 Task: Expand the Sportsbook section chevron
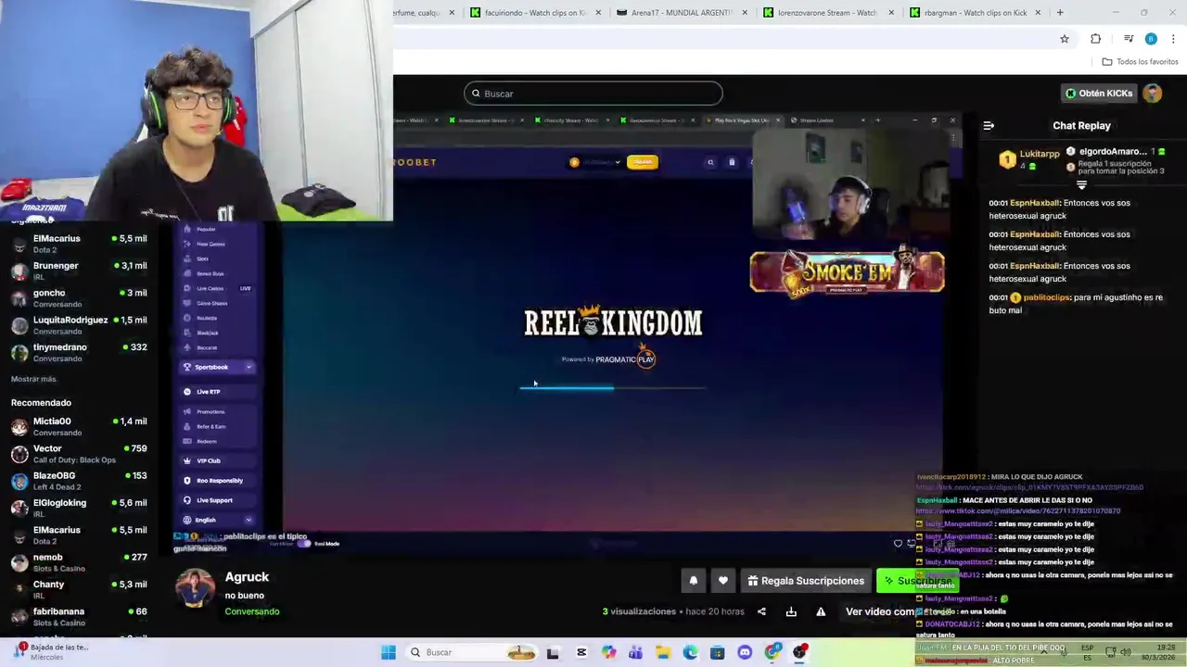coord(249,367)
